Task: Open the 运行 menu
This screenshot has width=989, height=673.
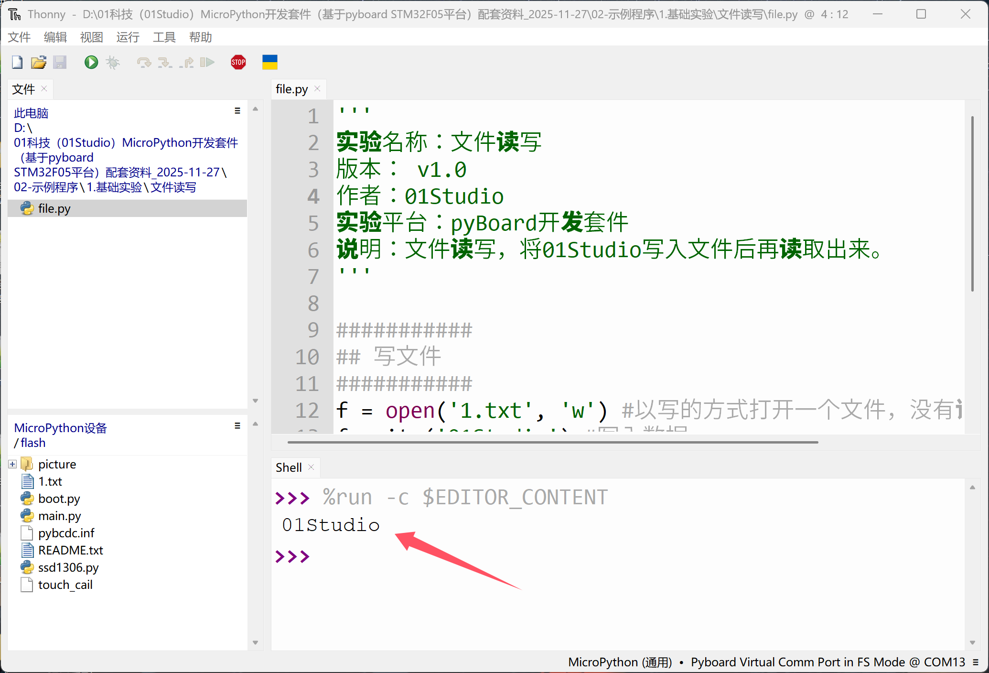Action: [128, 37]
